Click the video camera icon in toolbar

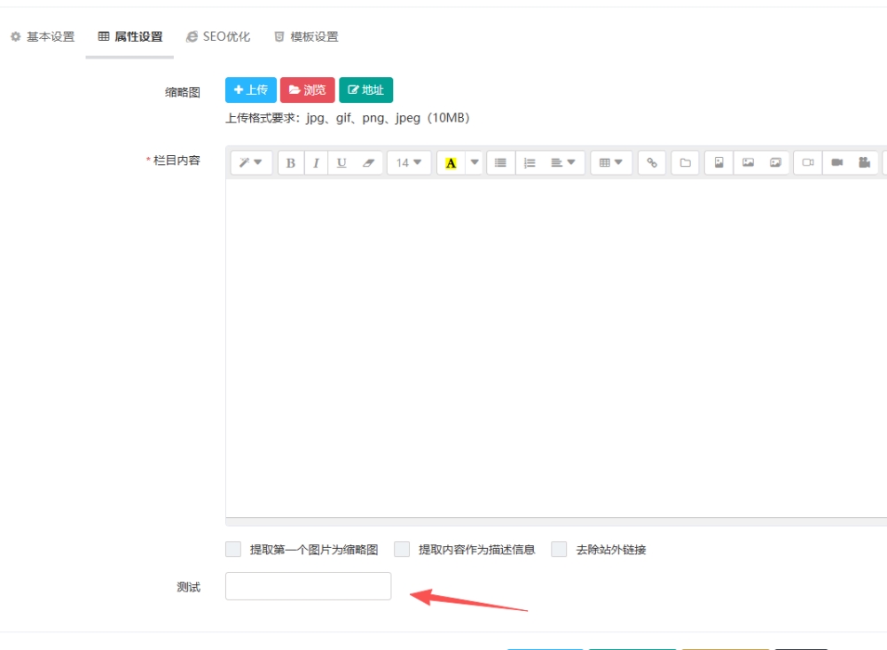[x=836, y=163]
